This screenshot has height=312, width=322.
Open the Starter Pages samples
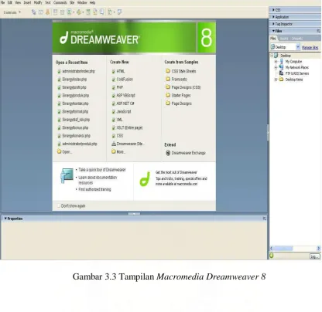178,95
